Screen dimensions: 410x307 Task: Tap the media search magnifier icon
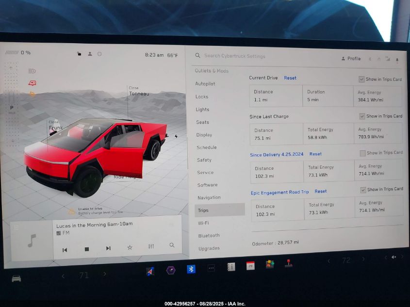pos(172,245)
